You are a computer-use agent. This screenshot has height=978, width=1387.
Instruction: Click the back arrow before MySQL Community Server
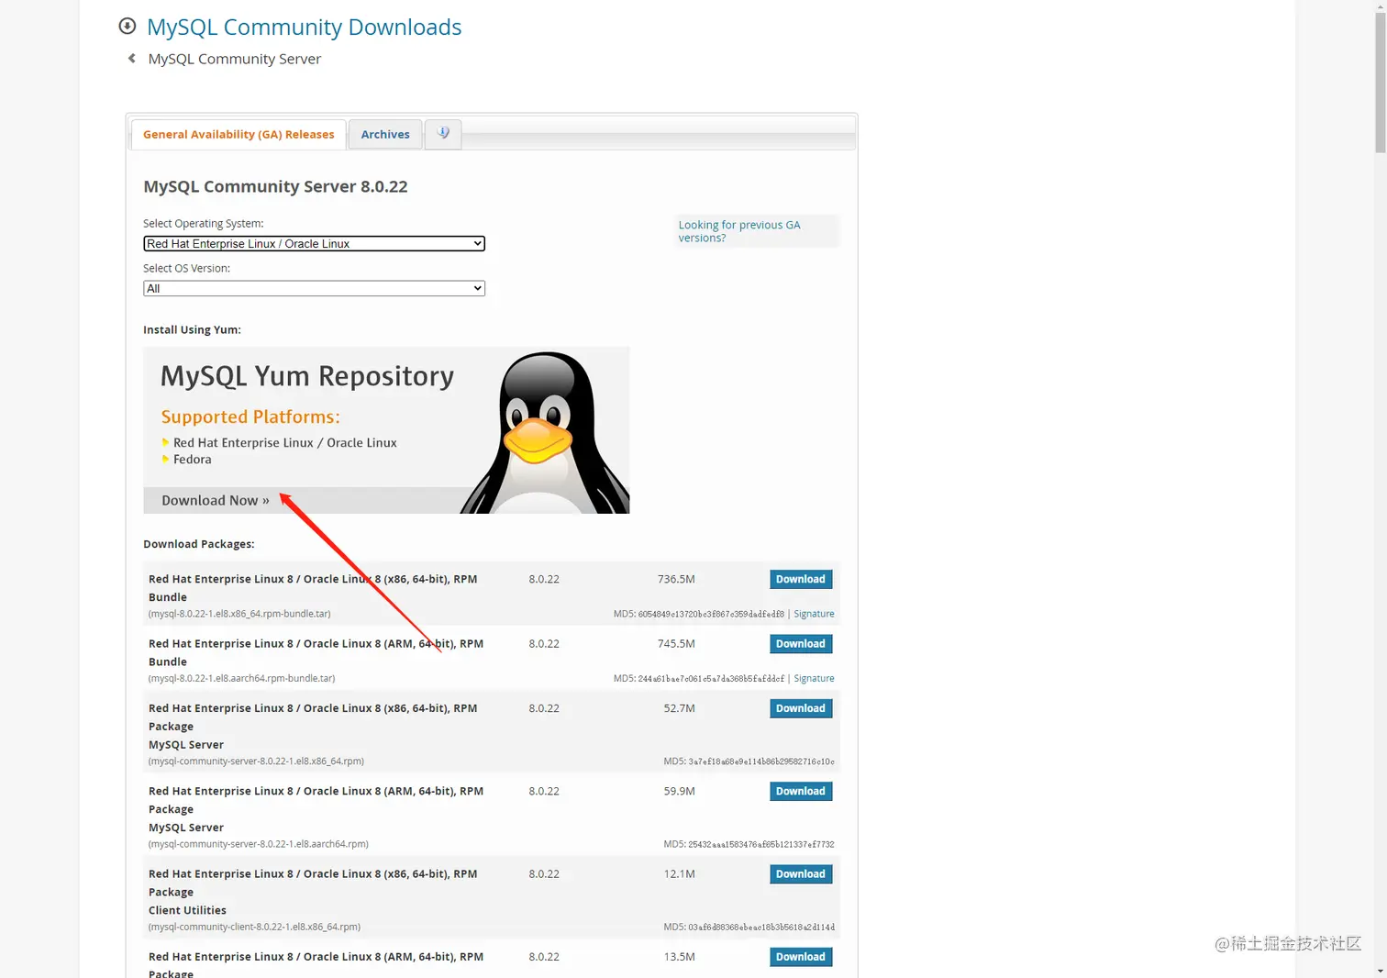pyautogui.click(x=132, y=59)
